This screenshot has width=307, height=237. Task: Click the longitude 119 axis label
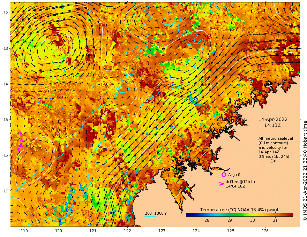(x=24, y=231)
